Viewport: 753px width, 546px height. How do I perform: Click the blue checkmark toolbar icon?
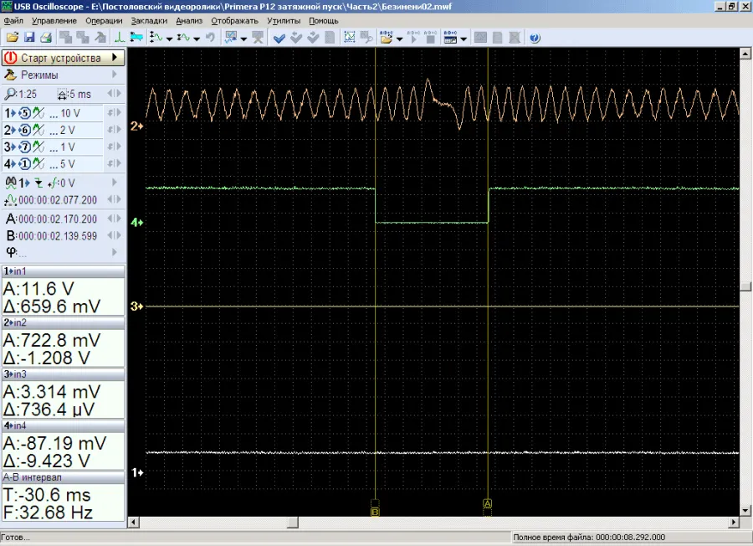(279, 38)
